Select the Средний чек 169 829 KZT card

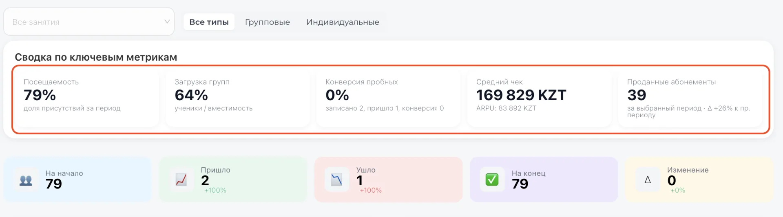[540, 98]
